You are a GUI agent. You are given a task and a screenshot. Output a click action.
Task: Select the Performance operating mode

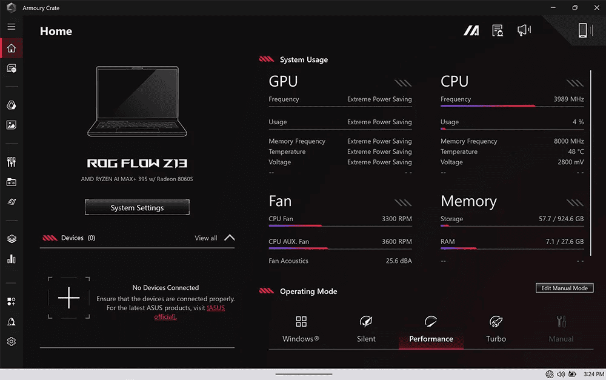pyautogui.click(x=431, y=329)
